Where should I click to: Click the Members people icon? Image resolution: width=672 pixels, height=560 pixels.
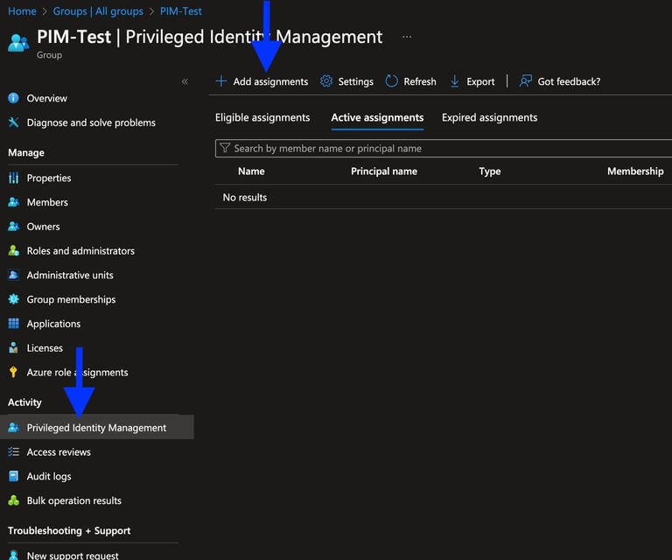[14, 202]
